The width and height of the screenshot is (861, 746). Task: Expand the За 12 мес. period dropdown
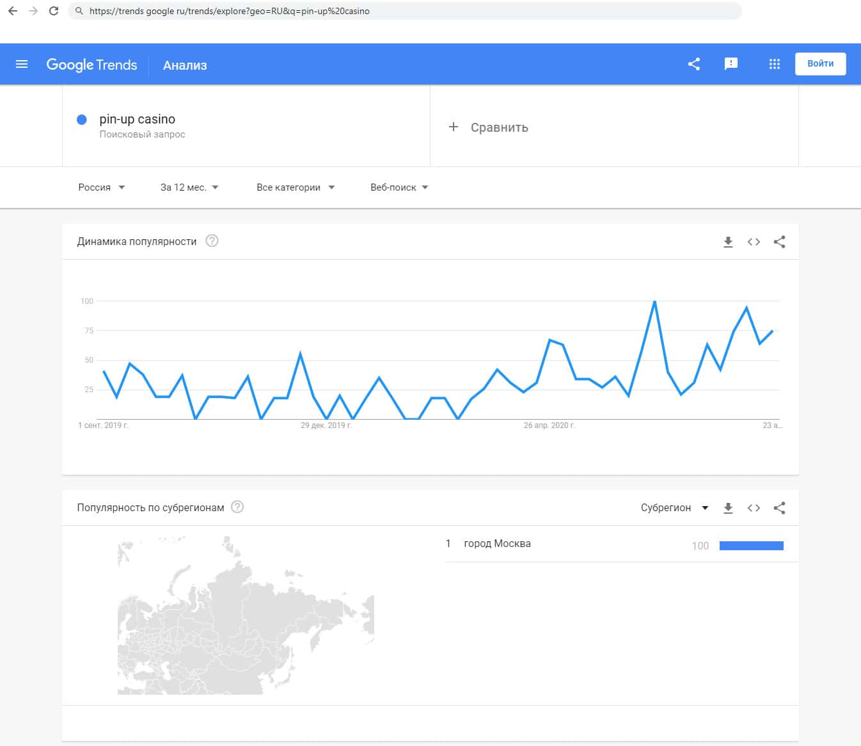[189, 187]
